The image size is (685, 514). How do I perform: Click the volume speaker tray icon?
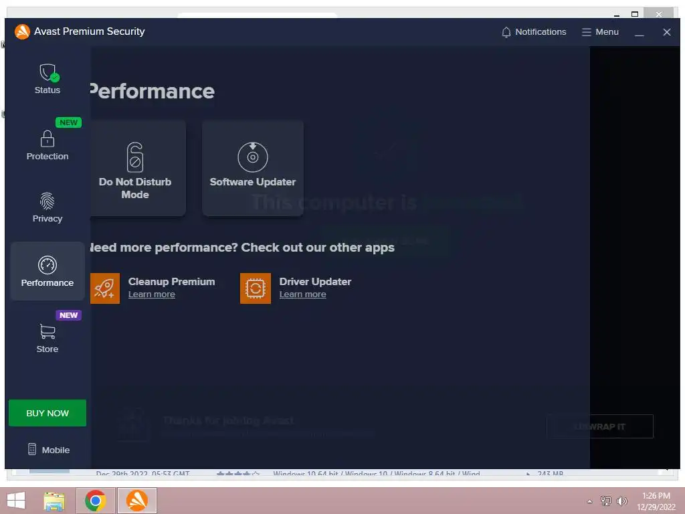tap(621, 501)
